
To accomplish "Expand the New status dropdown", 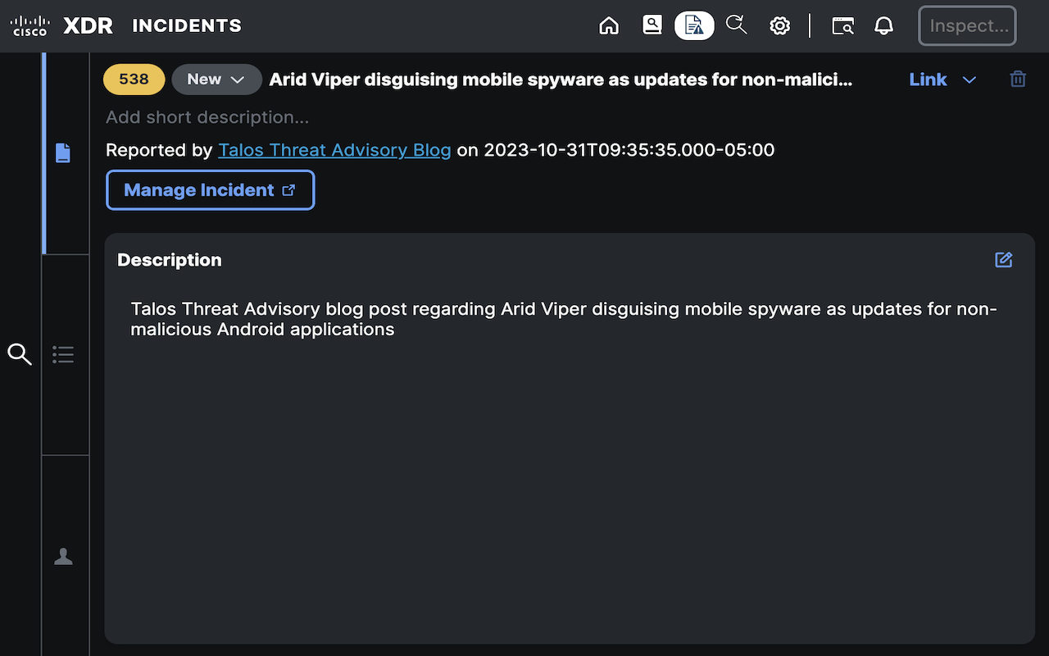I will [216, 80].
